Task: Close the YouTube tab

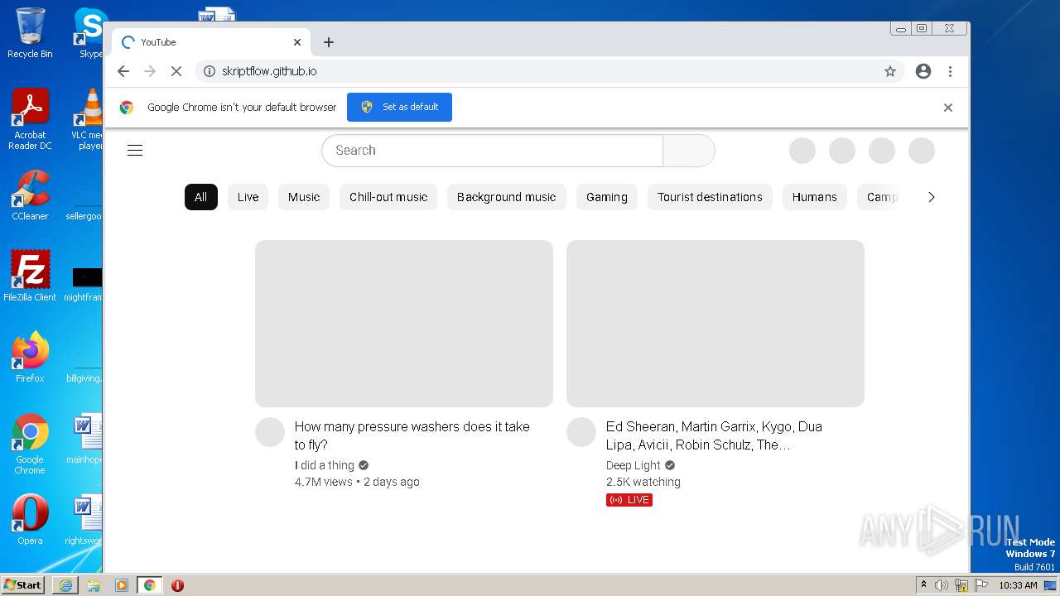Action: (297, 42)
